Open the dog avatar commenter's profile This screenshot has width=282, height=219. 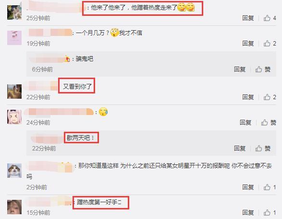(14, 171)
